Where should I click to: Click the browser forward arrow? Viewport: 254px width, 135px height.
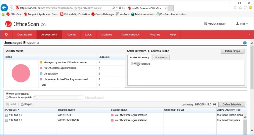tap(11, 8)
